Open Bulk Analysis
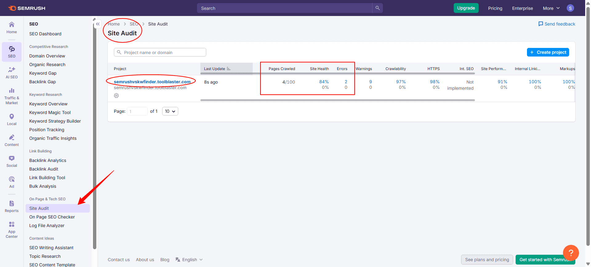591x267 pixels. click(x=43, y=186)
